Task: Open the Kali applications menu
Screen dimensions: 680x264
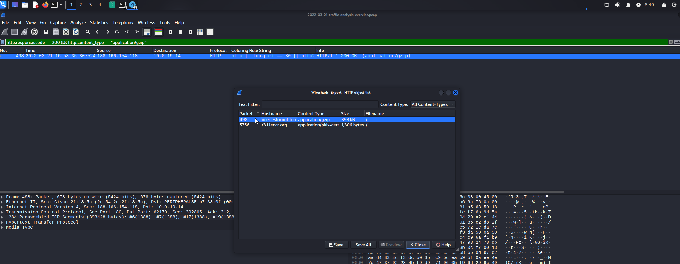Action: (3, 5)
